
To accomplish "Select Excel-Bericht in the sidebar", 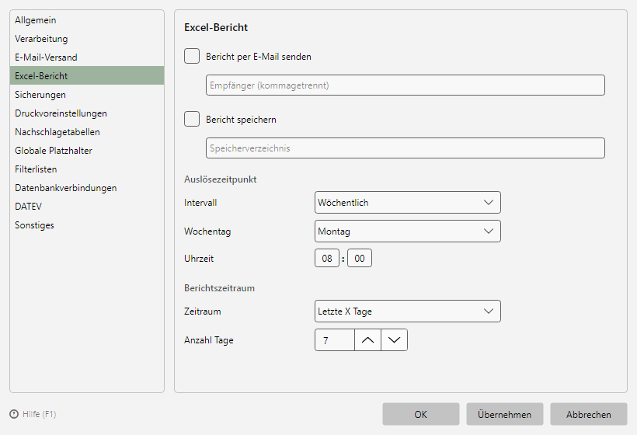I will click(87, 75).
